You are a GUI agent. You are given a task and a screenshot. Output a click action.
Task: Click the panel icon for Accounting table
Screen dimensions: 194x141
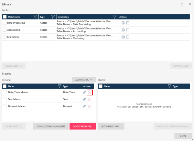click(x=127, y=30)
